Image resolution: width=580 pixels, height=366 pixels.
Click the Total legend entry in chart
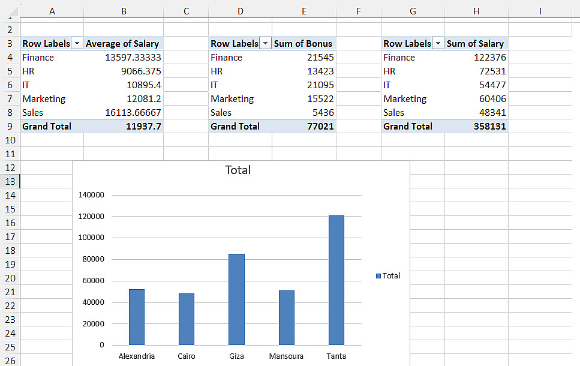[x=388, y=276]
